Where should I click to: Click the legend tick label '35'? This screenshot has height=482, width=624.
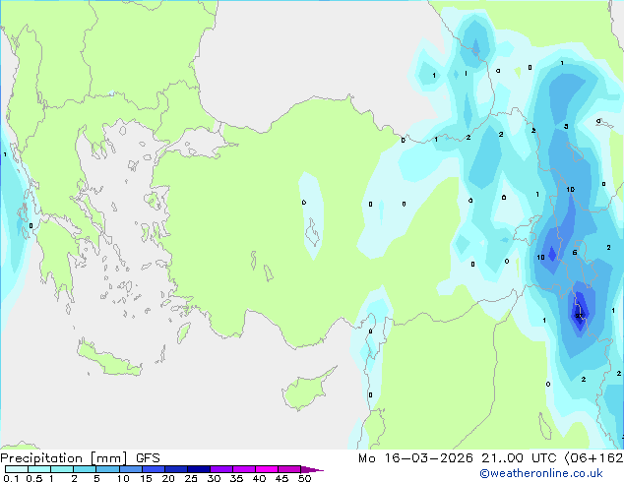pyautogui.click(x=236, y=478)
